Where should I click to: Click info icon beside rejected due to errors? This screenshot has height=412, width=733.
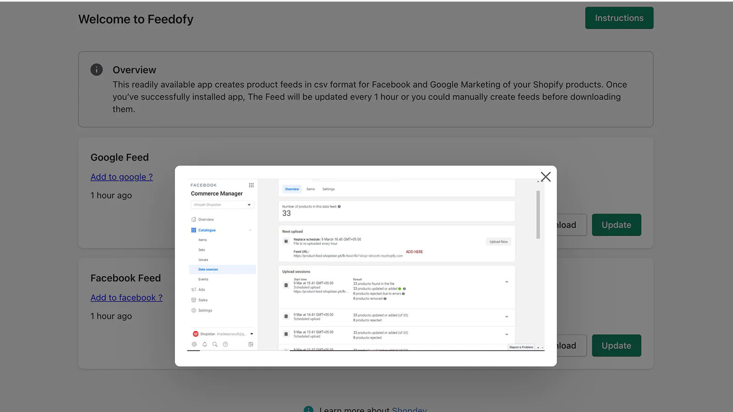coord(403,294)
